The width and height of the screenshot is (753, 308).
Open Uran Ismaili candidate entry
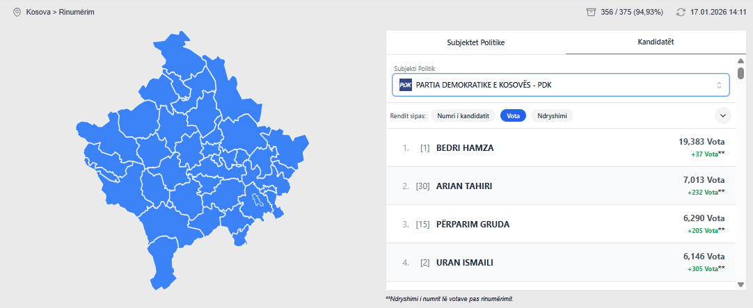pos(561,262)
